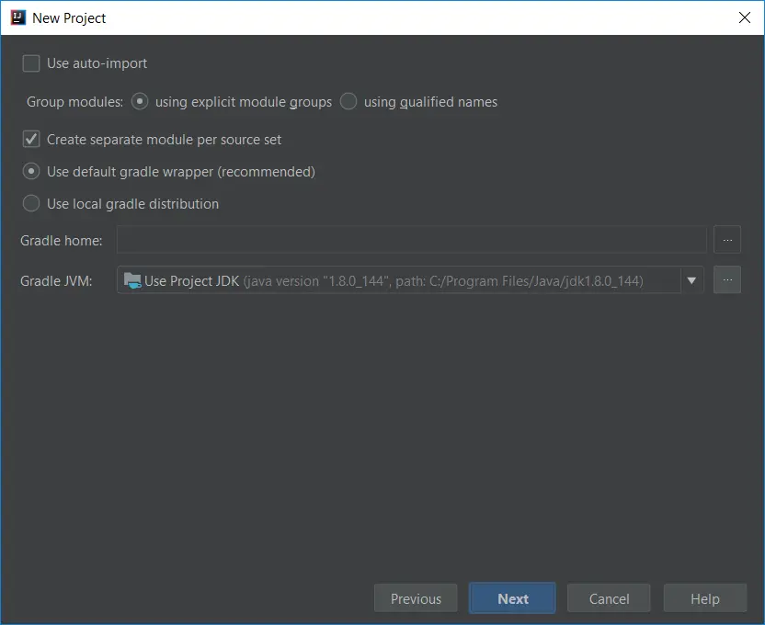Browse for Gradle home with ellipsis button
Image resolution: width=765 pixels, height=625 pixels.
(x=727, y=240)
